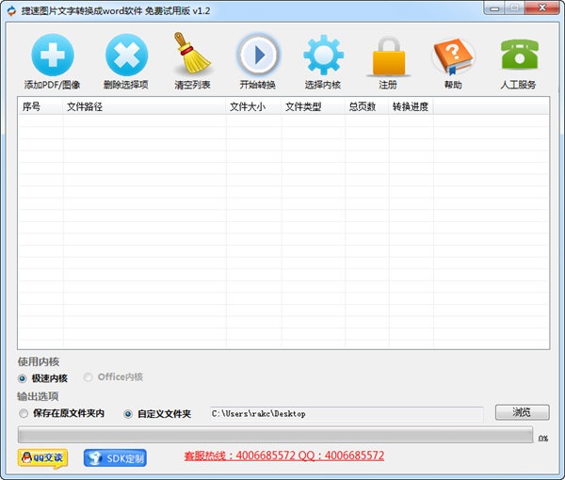This screenshot has width=565, height=480.
Task: Start conversion with the play icon
Action: (258, 55)
